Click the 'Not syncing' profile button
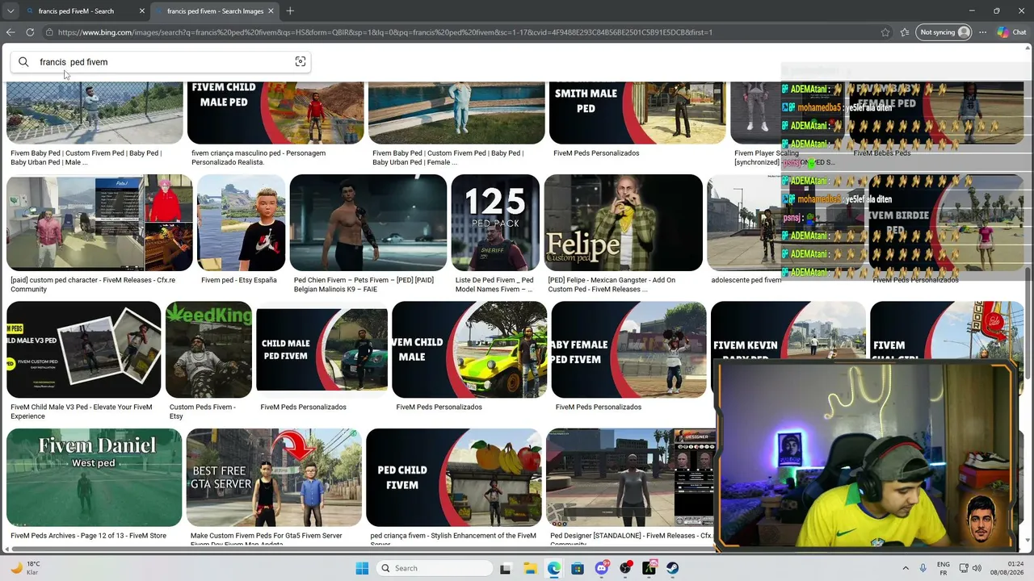The width and height of the screenshot is (1034, 581). pyautogui.click(x=944, y=32)
